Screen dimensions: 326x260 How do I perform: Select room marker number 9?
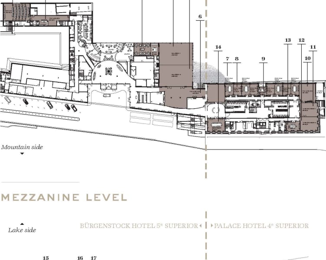(x=263, y=58)
